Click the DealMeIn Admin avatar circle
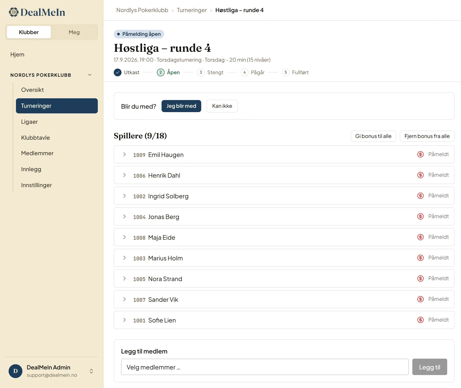Screen dimensions: 461x388 (16, 371)
